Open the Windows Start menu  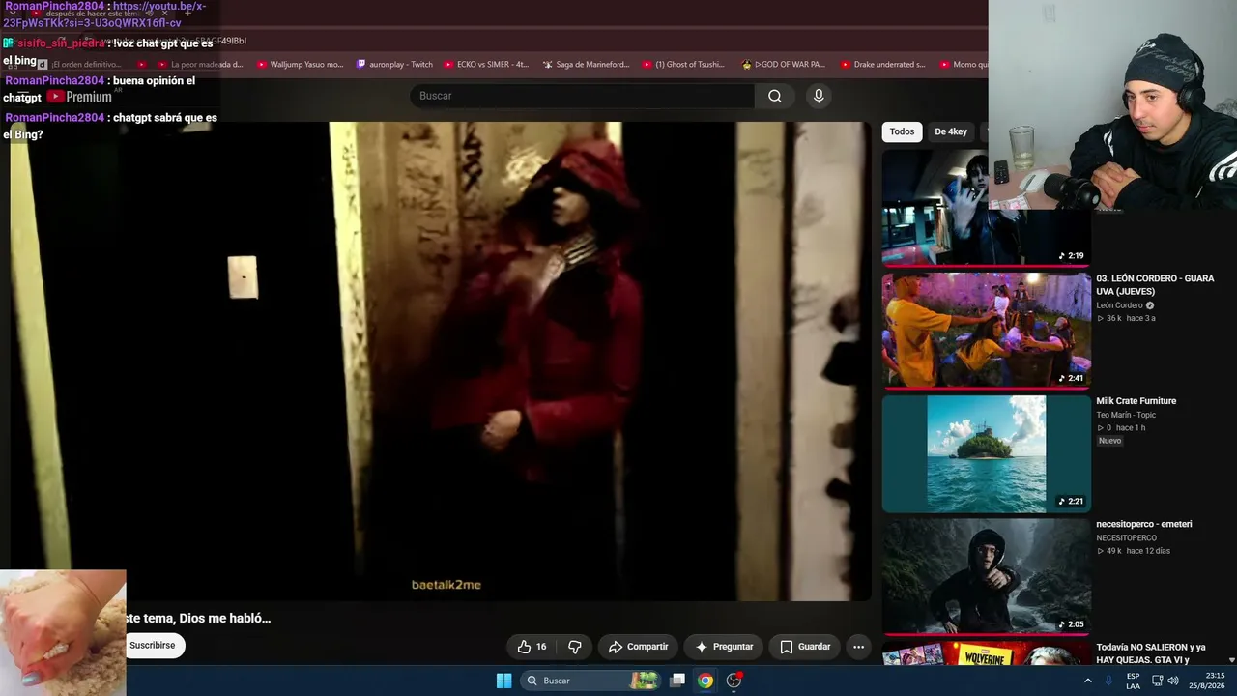click(x=503, y=681)
